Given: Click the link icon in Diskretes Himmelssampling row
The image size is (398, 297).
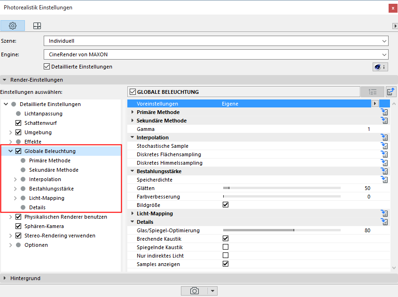Looking at the screenshot, I should coord(384,162).
